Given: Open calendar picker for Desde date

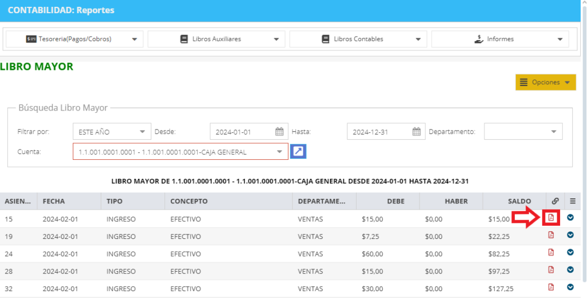Looking at the screenshot, I should point(279,131).
